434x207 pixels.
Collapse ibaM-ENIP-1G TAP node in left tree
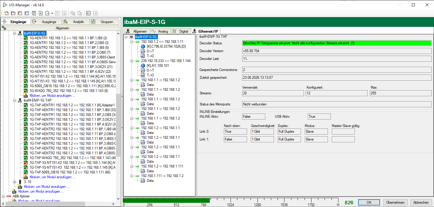point(15,100)
